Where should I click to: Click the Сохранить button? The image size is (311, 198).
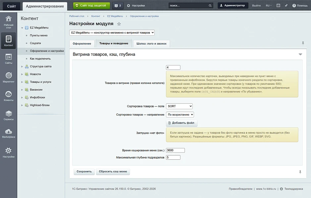point(84,172)
